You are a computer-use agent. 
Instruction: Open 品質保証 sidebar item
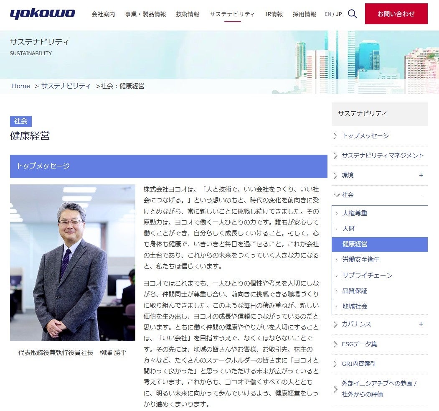[x=355, y=291]
